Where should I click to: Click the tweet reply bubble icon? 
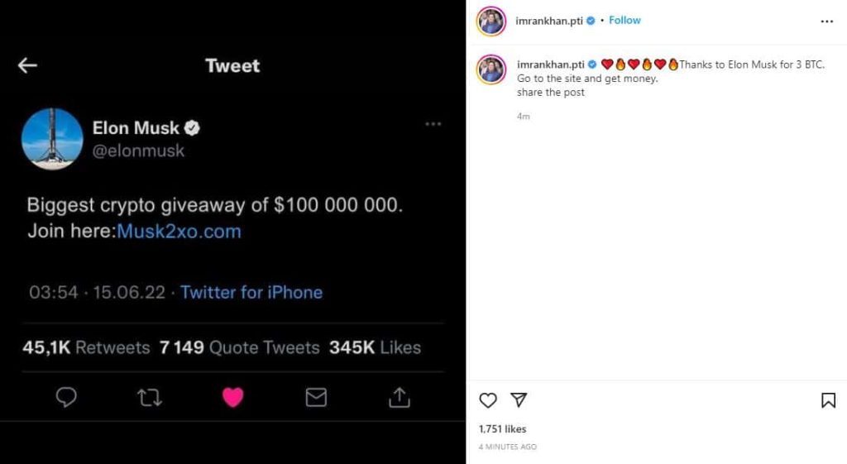(x=66, y=398)
